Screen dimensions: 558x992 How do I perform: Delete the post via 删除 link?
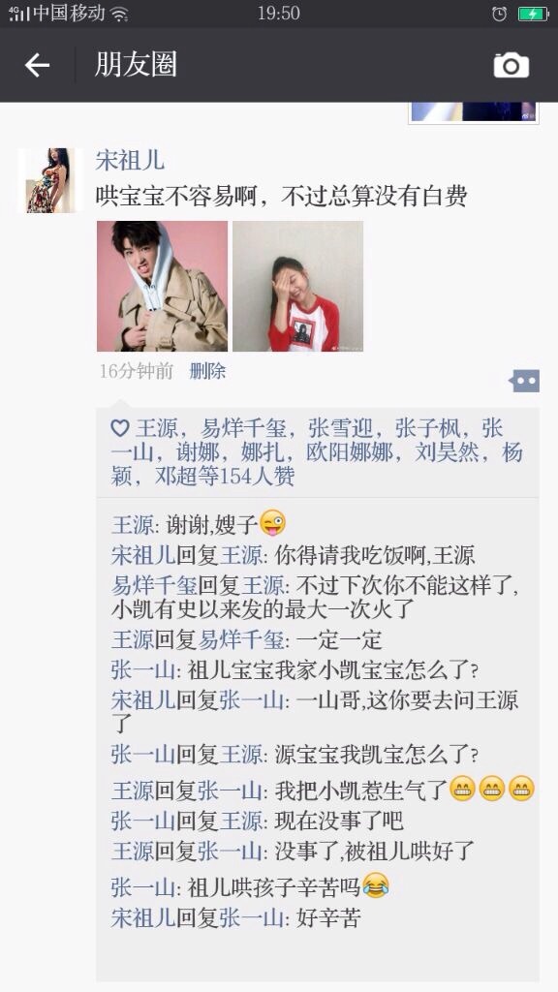[207, 371]
